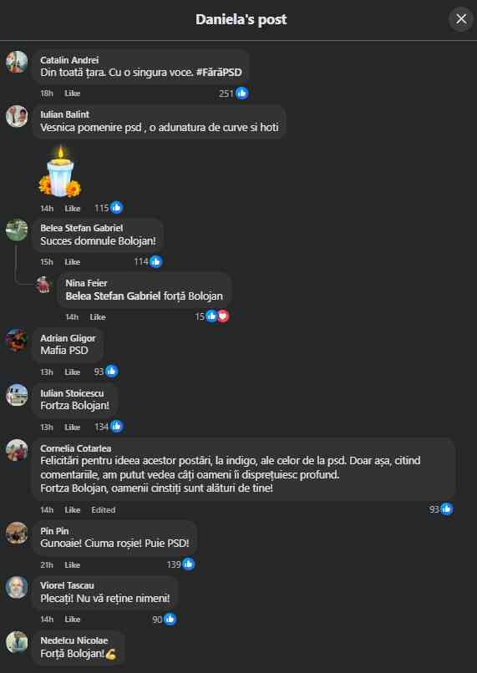Open Nina Feier's avatar
Image resolution: width=477 pixels, height=673 pixels.
point(43,285)
